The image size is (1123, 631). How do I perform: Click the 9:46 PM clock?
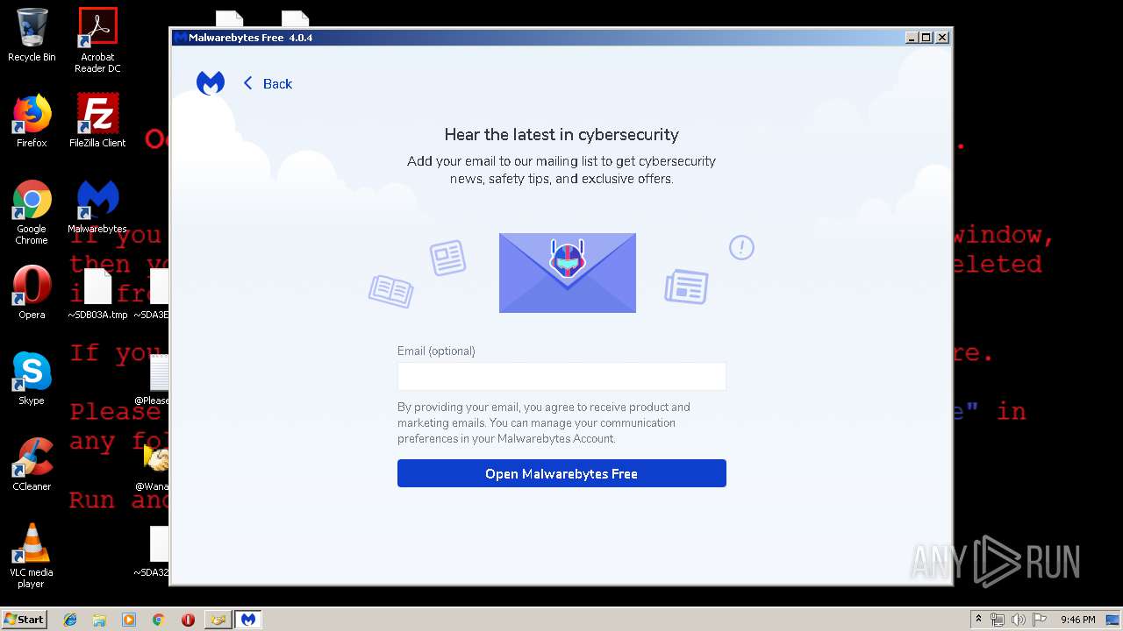click(1077, 620)
